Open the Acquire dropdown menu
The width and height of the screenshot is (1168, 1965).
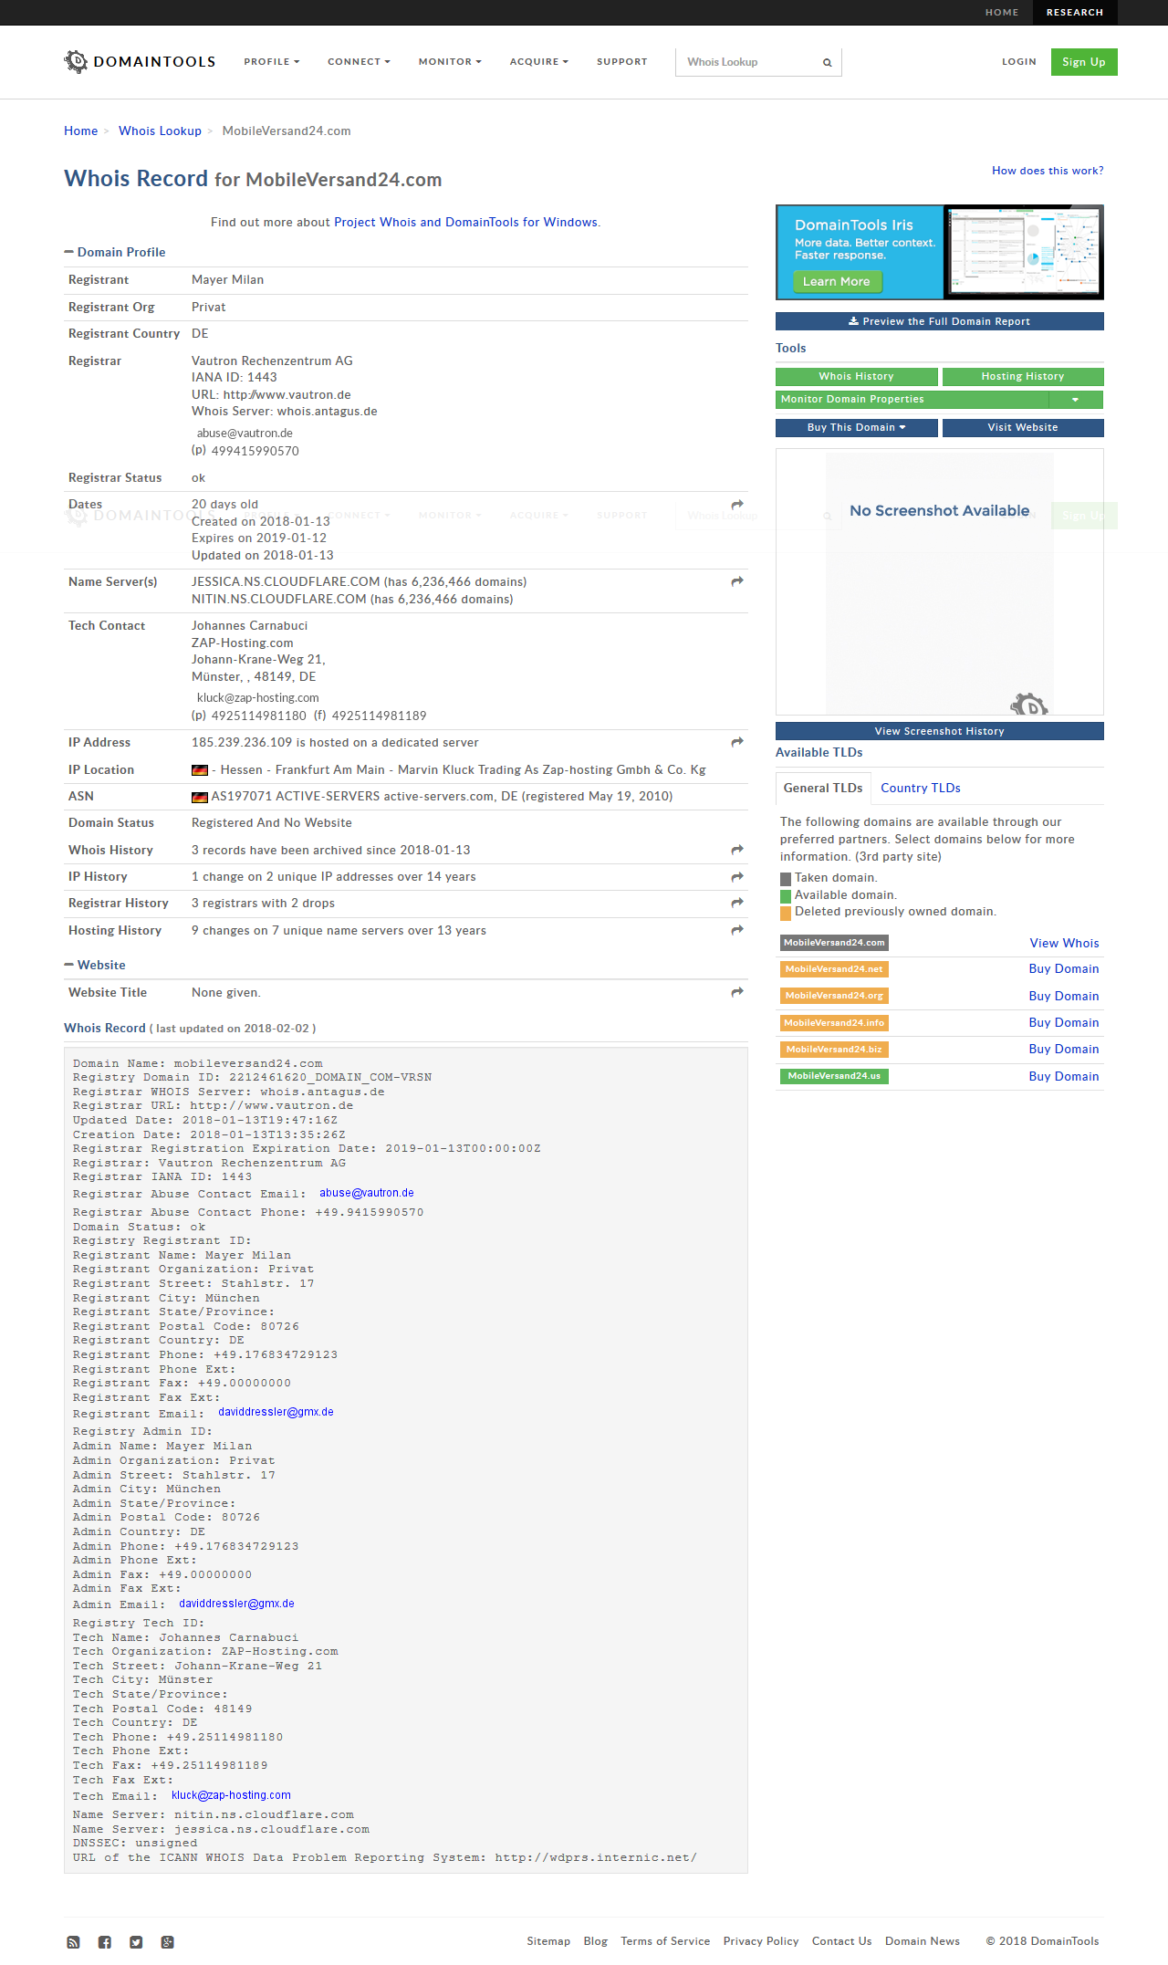[538, 62]
